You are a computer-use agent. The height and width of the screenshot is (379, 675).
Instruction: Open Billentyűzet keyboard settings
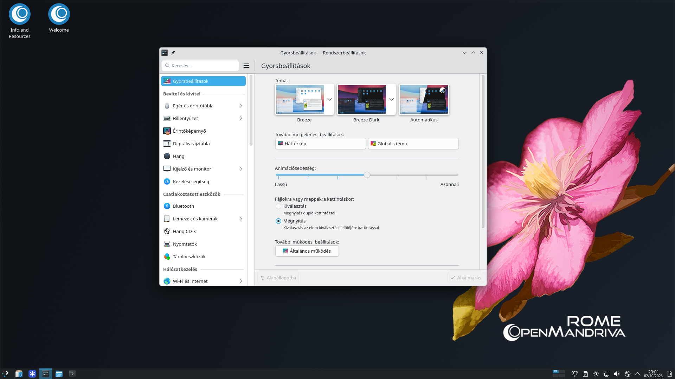[203, 118]
